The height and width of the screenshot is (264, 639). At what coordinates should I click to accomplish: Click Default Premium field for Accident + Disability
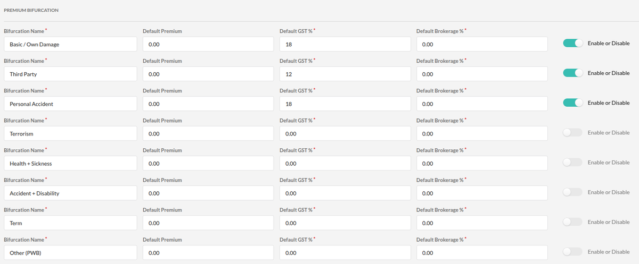pyautogui.click(x=208, y=193)
